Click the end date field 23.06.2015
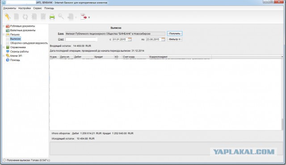Viewport: 286px width, 165px height. [x=154, y=39]
